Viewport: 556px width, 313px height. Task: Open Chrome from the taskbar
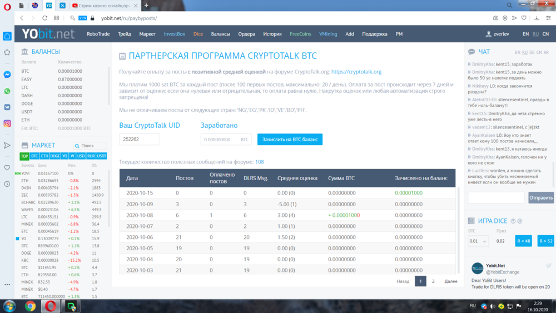pyautogui.click(x=30, y=306)
